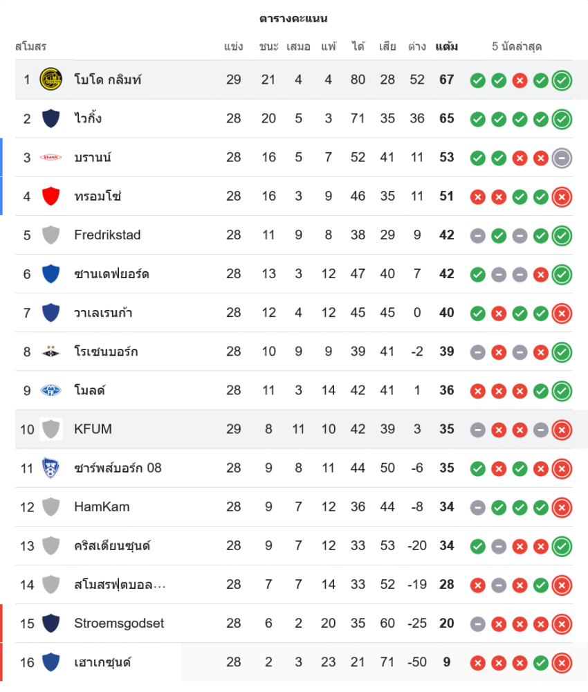
Task: Click the Tromsø red shield crest
Action: click(50, 197)
